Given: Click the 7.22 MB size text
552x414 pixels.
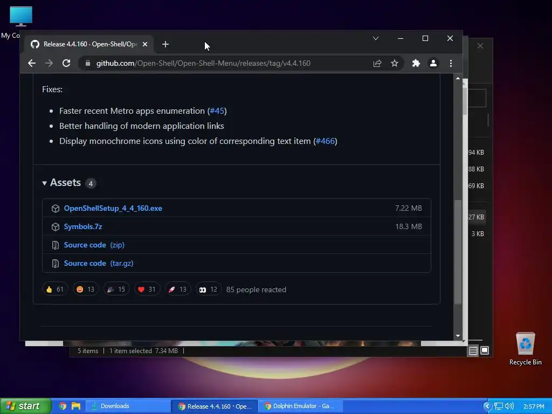Looking at the screenshot, I should [x=409, y=208].
